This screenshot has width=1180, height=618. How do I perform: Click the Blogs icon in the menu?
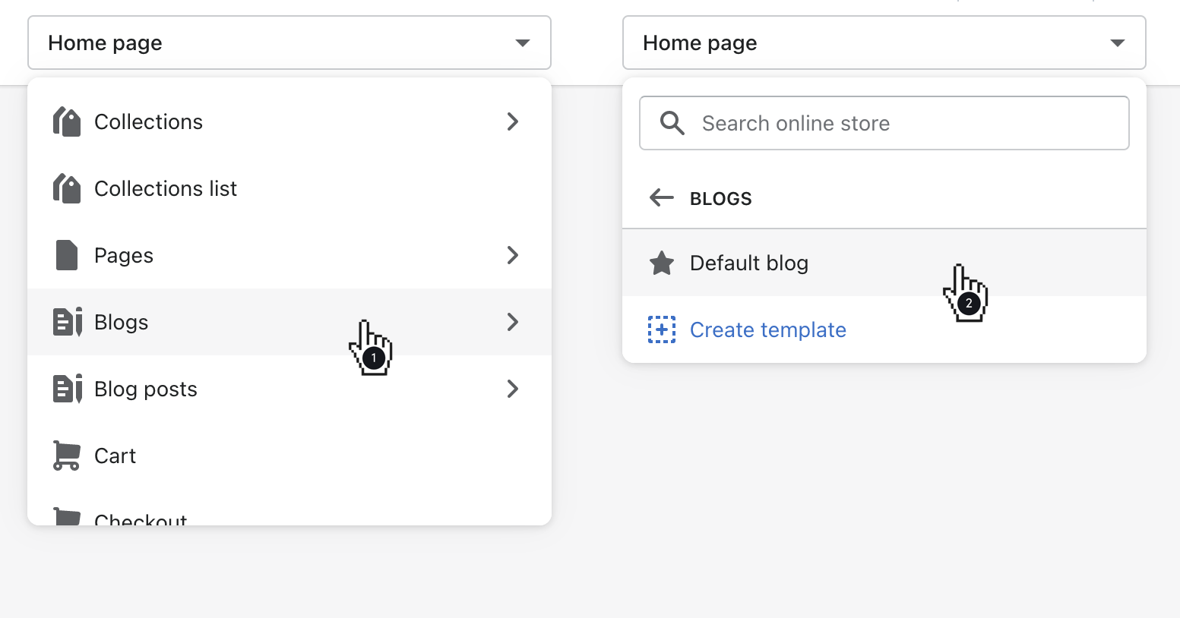(66, 322)
